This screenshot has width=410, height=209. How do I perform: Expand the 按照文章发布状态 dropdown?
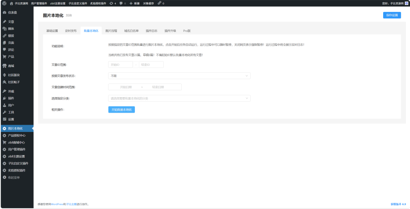179,76
